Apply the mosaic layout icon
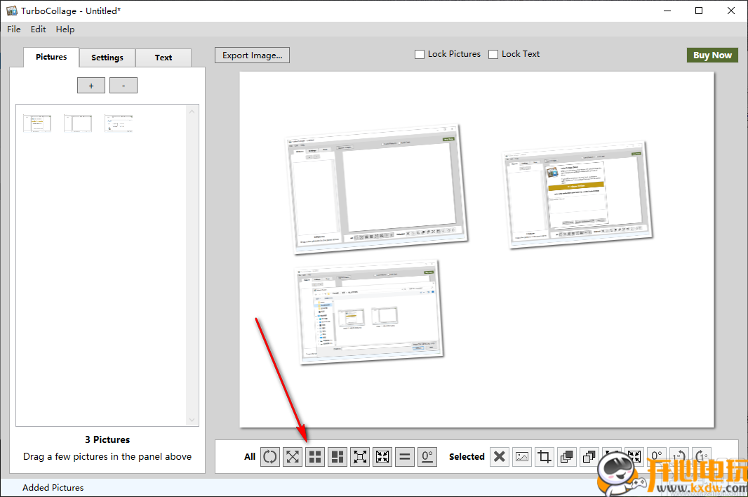The image size is (748, 497). (338, 457)
